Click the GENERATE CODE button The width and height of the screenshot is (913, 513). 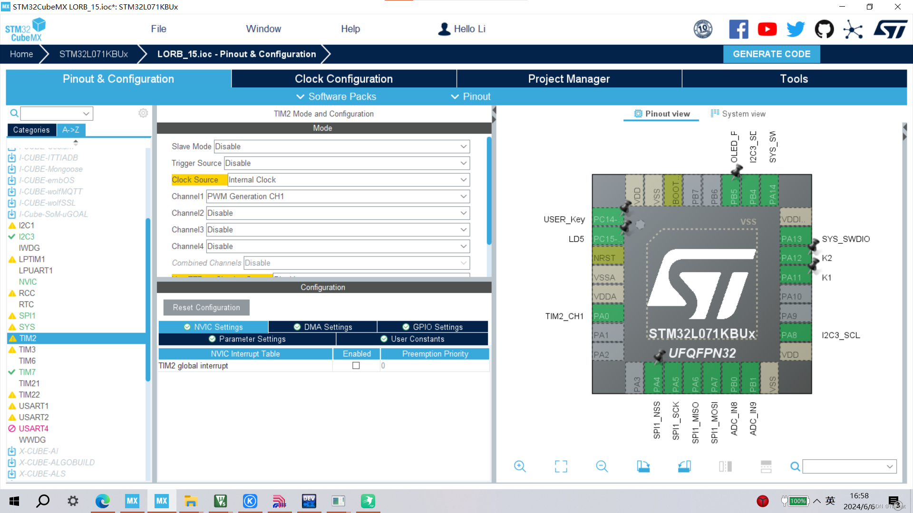click(x=772, y=54)
